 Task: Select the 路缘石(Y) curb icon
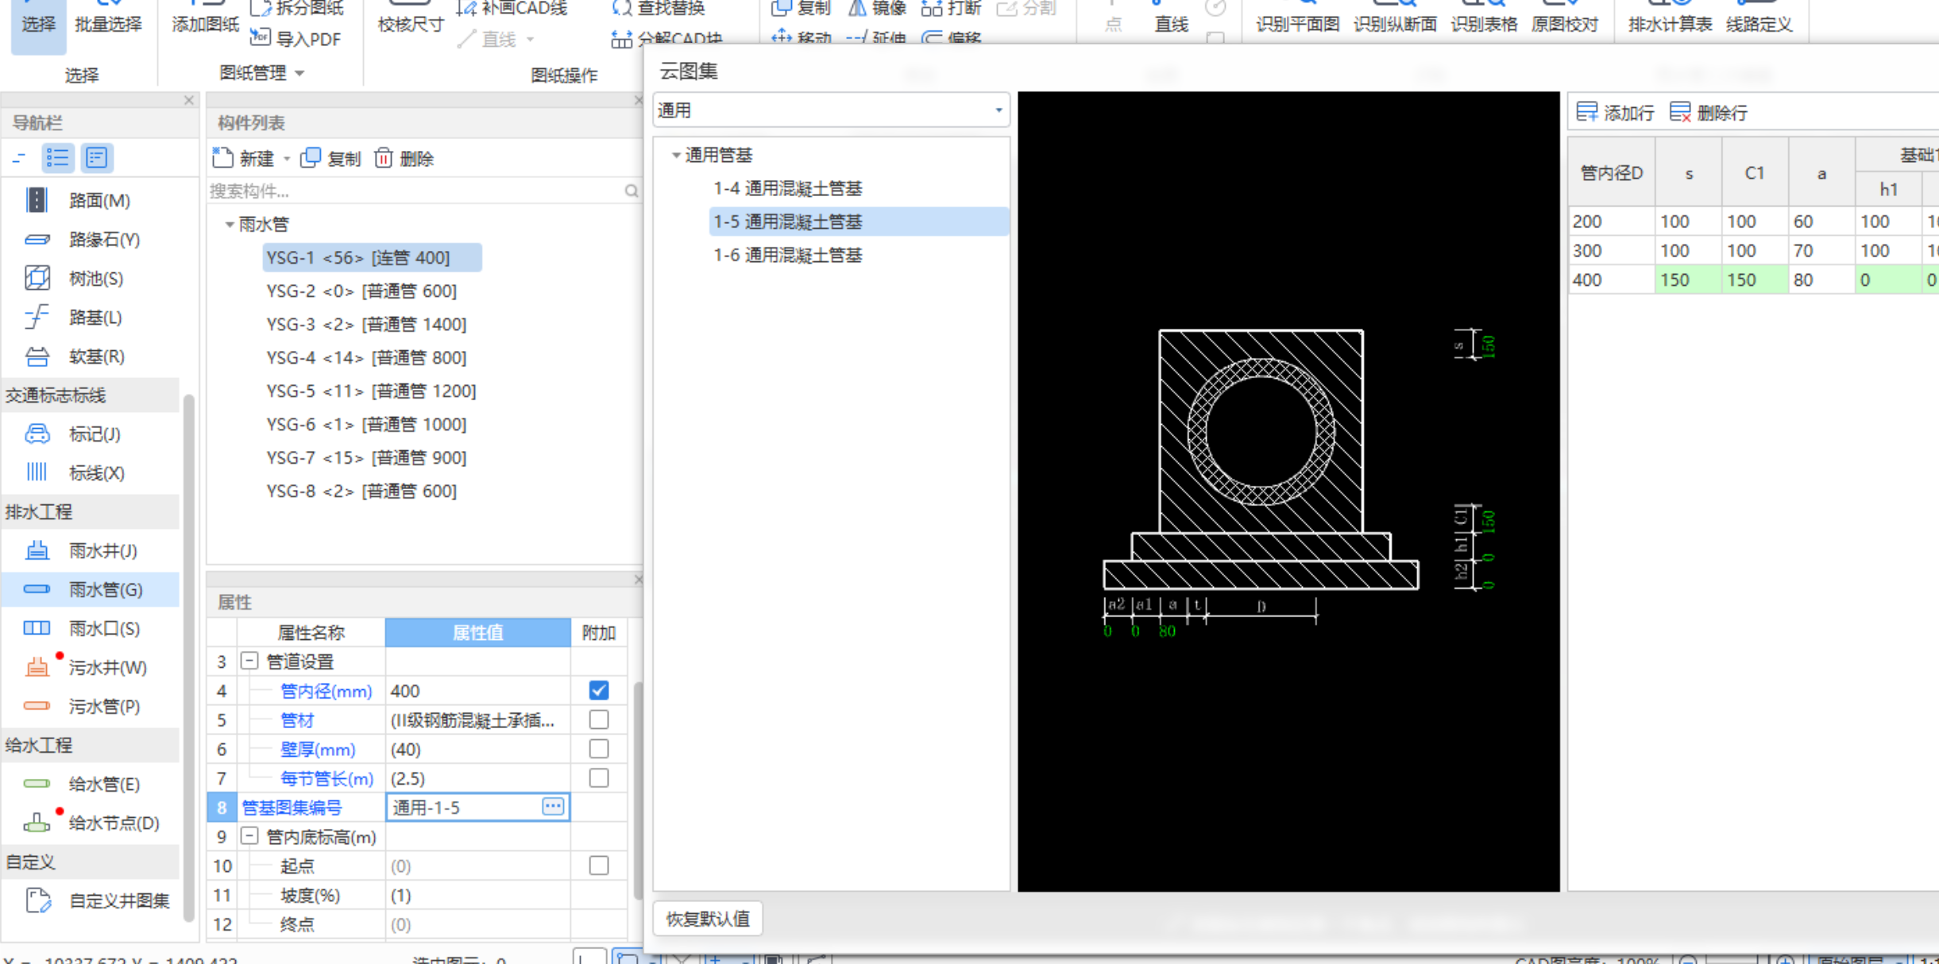coord(37,239)
